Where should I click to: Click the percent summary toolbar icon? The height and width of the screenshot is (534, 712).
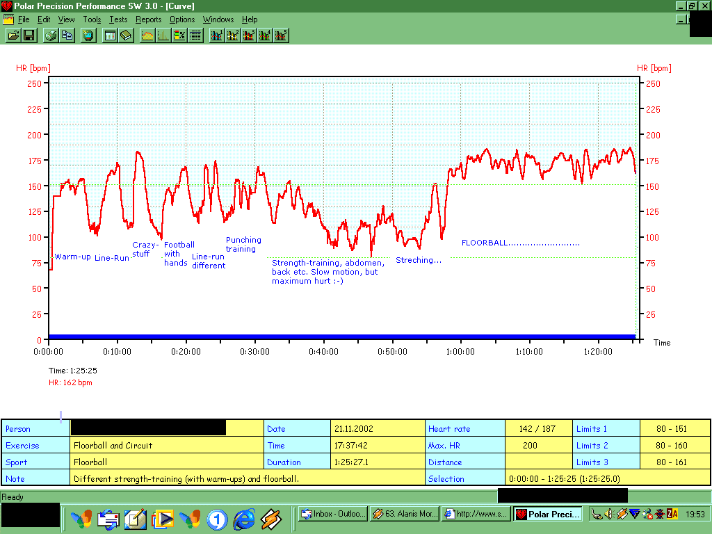[x=179, y=35]
